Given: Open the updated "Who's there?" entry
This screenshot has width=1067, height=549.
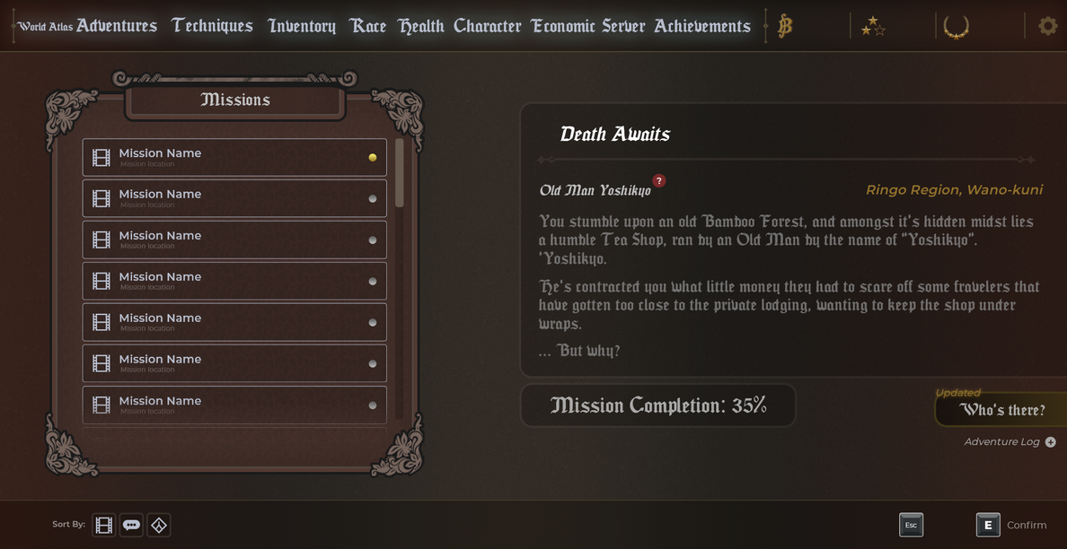Looking at the screenshot, I should tap(1001, 410).
